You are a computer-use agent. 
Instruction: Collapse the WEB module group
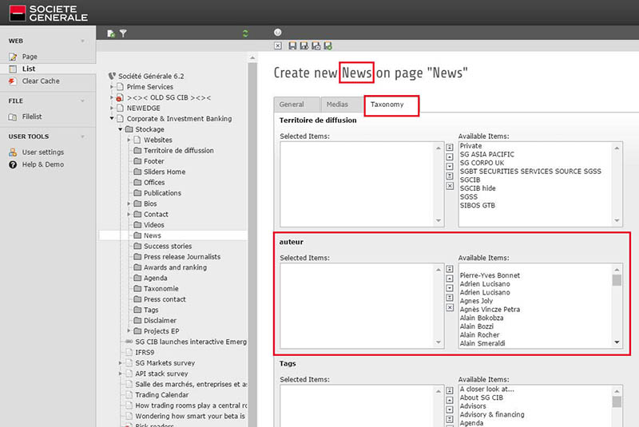(83, 42)
